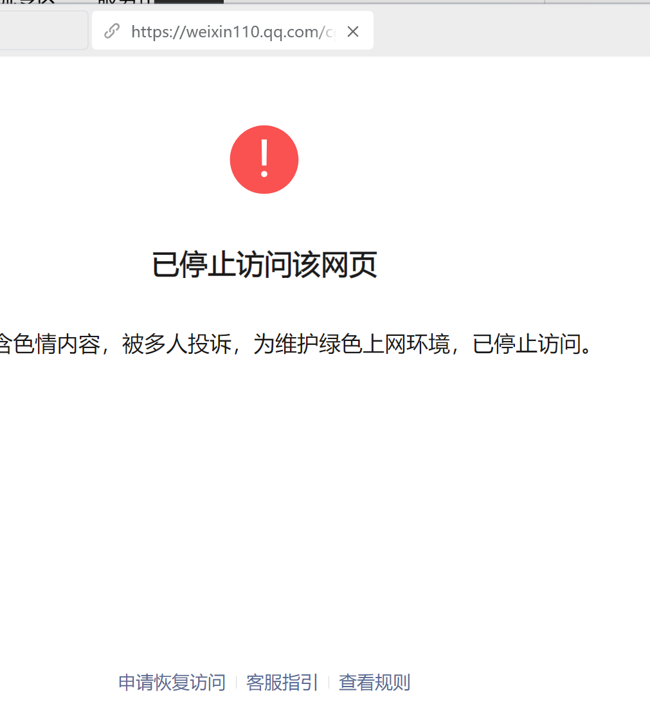Clear the URL using the X icon
Viewport: 650px width, 720px height.
coord(352,30)
